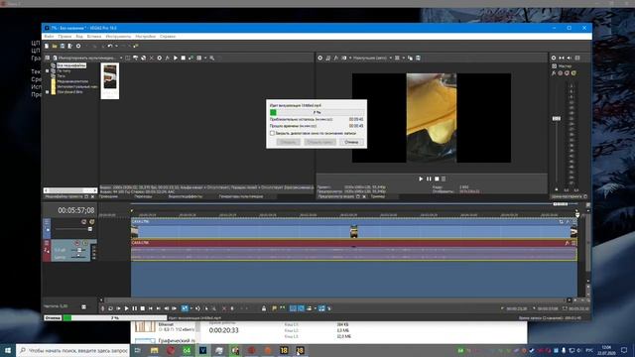Open the File menu

click(49, 36)
